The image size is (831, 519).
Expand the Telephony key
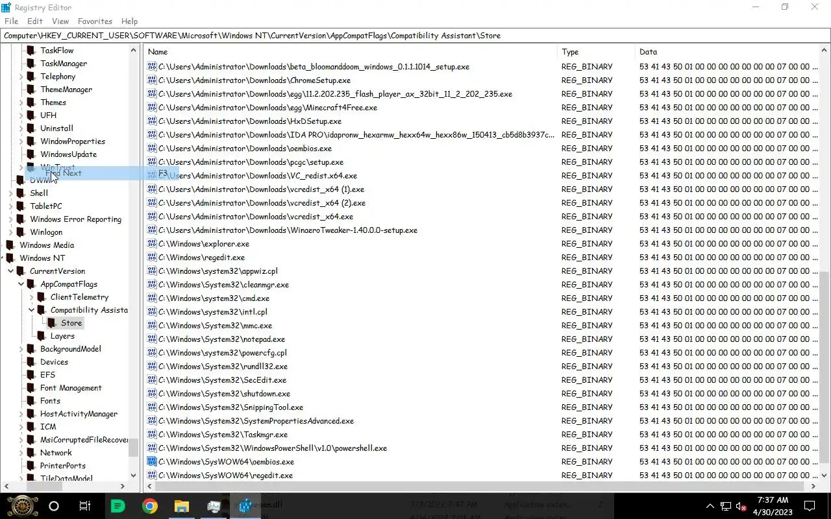point(21,77)
